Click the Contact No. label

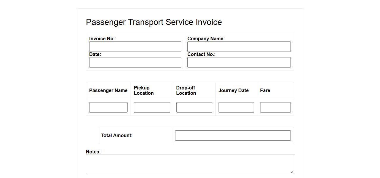(x=201, y=54)
